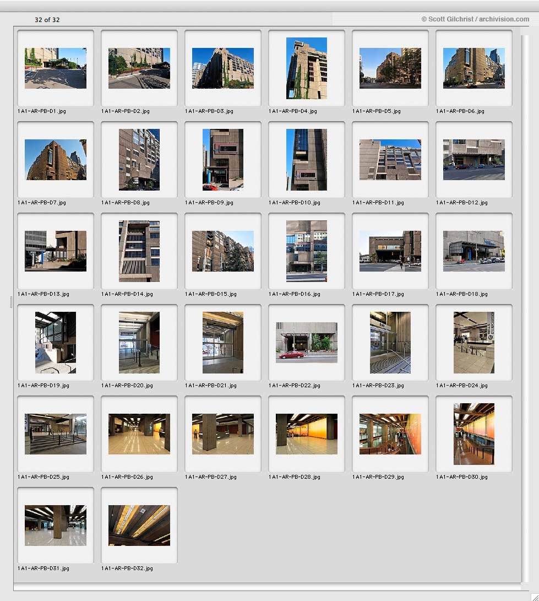539x601 pixels.
Task: Click thumbnail 1A1-AR-PB-D11.jpg
Action: point(390,160)
